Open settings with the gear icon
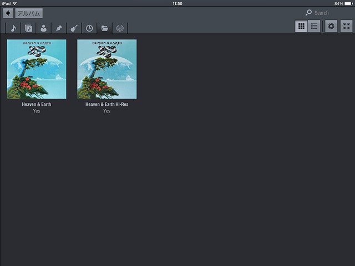 click(x=331, y=26)
